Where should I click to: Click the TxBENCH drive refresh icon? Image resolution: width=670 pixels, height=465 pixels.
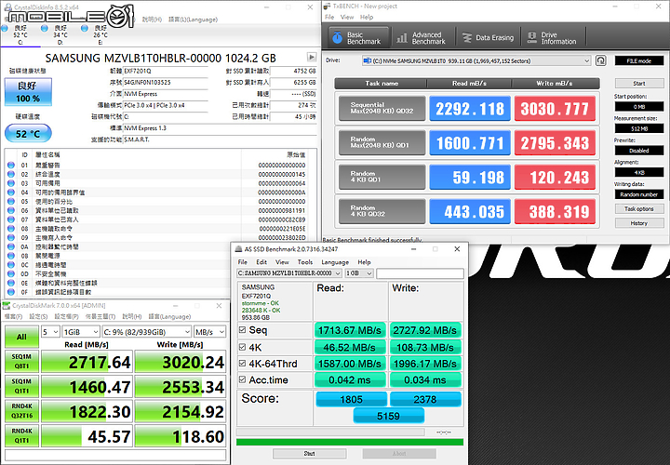tap(600, 60)
